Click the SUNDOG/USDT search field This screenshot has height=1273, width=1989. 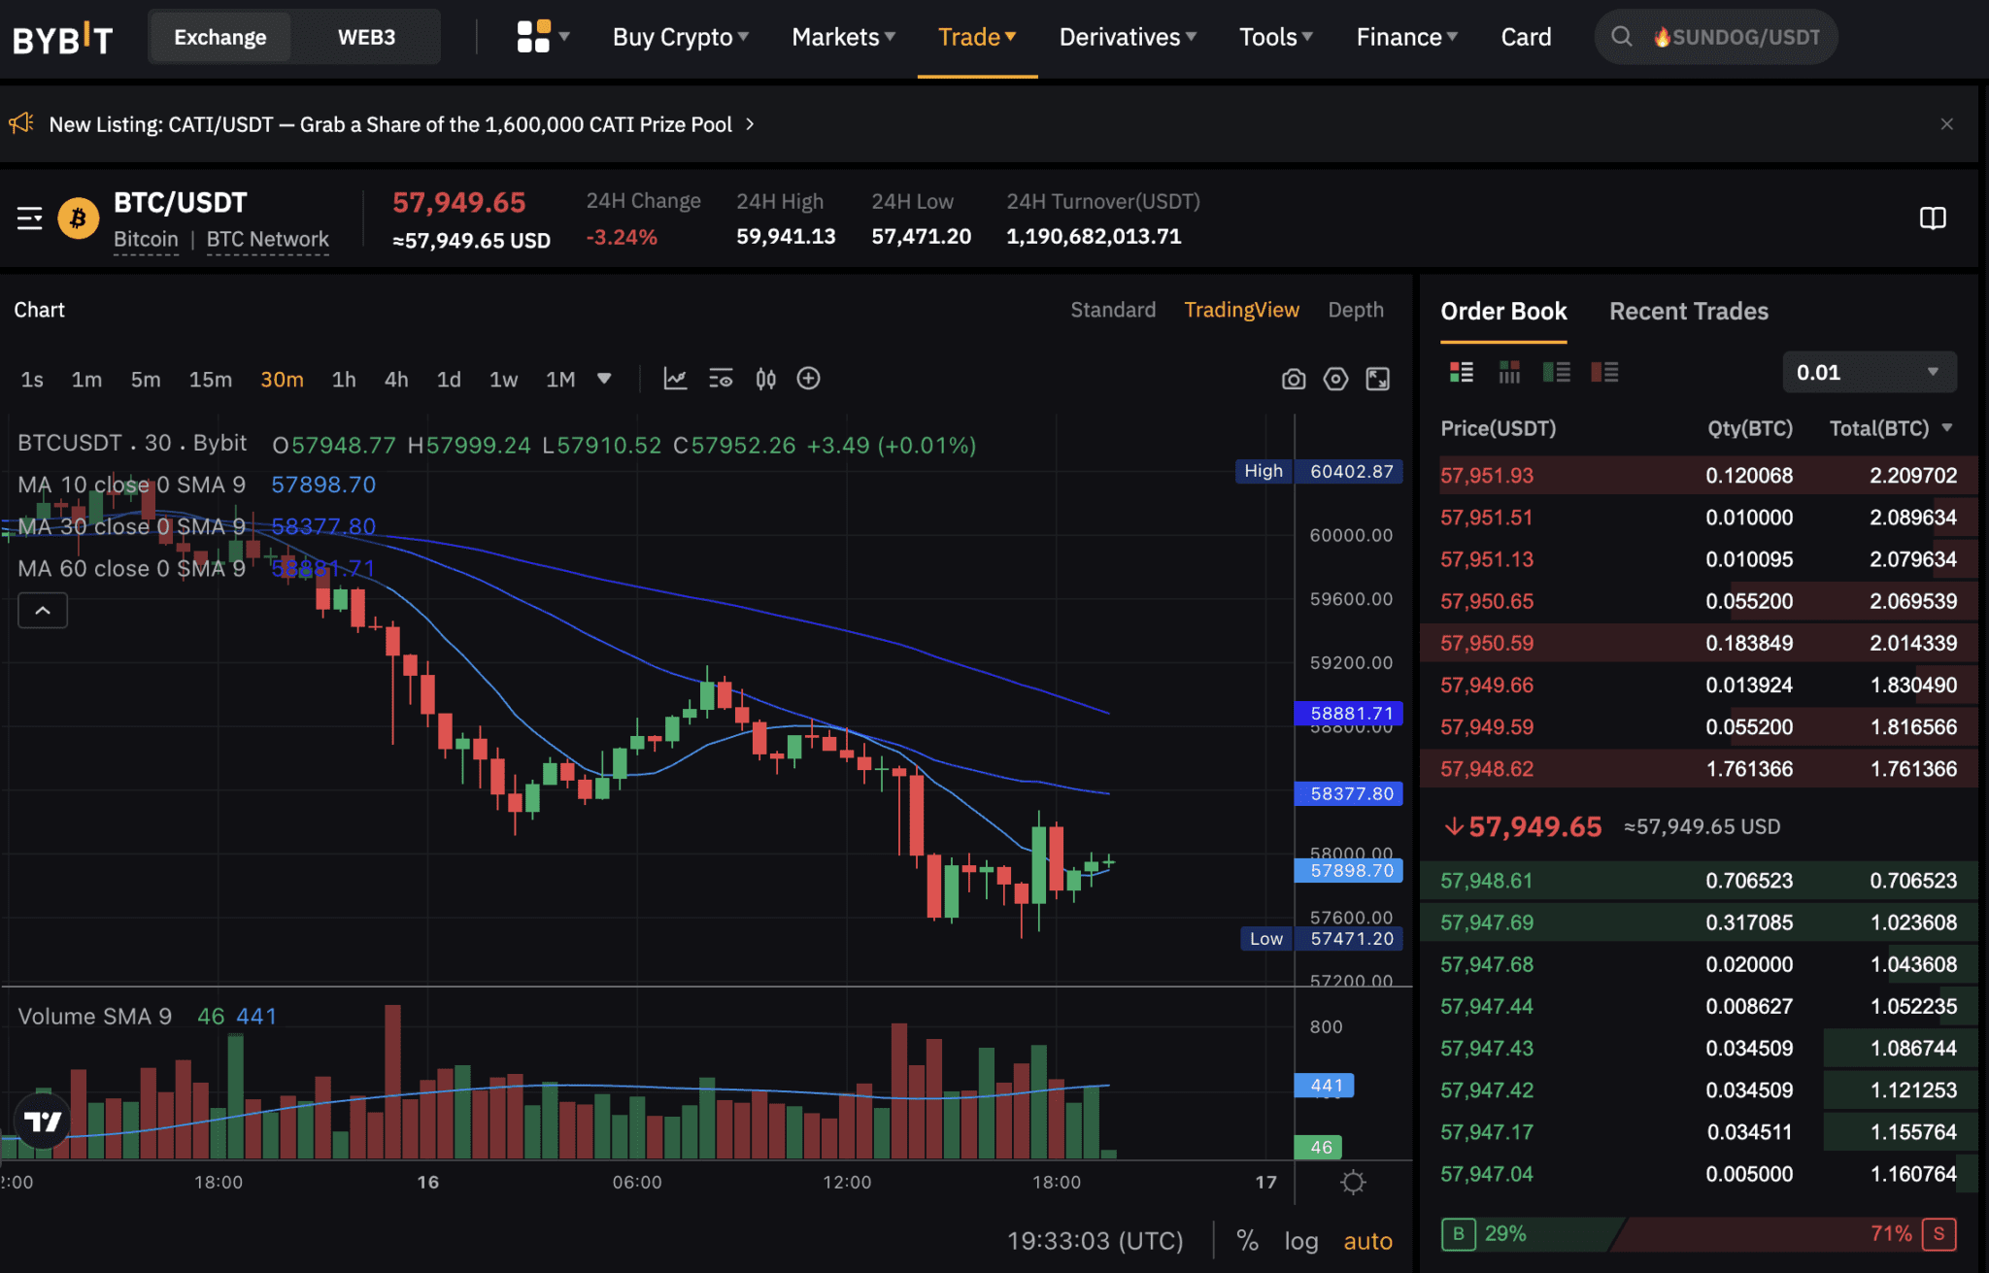1729,37
